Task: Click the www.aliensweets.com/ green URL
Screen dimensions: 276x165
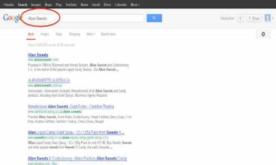Action: coord(43,60)
